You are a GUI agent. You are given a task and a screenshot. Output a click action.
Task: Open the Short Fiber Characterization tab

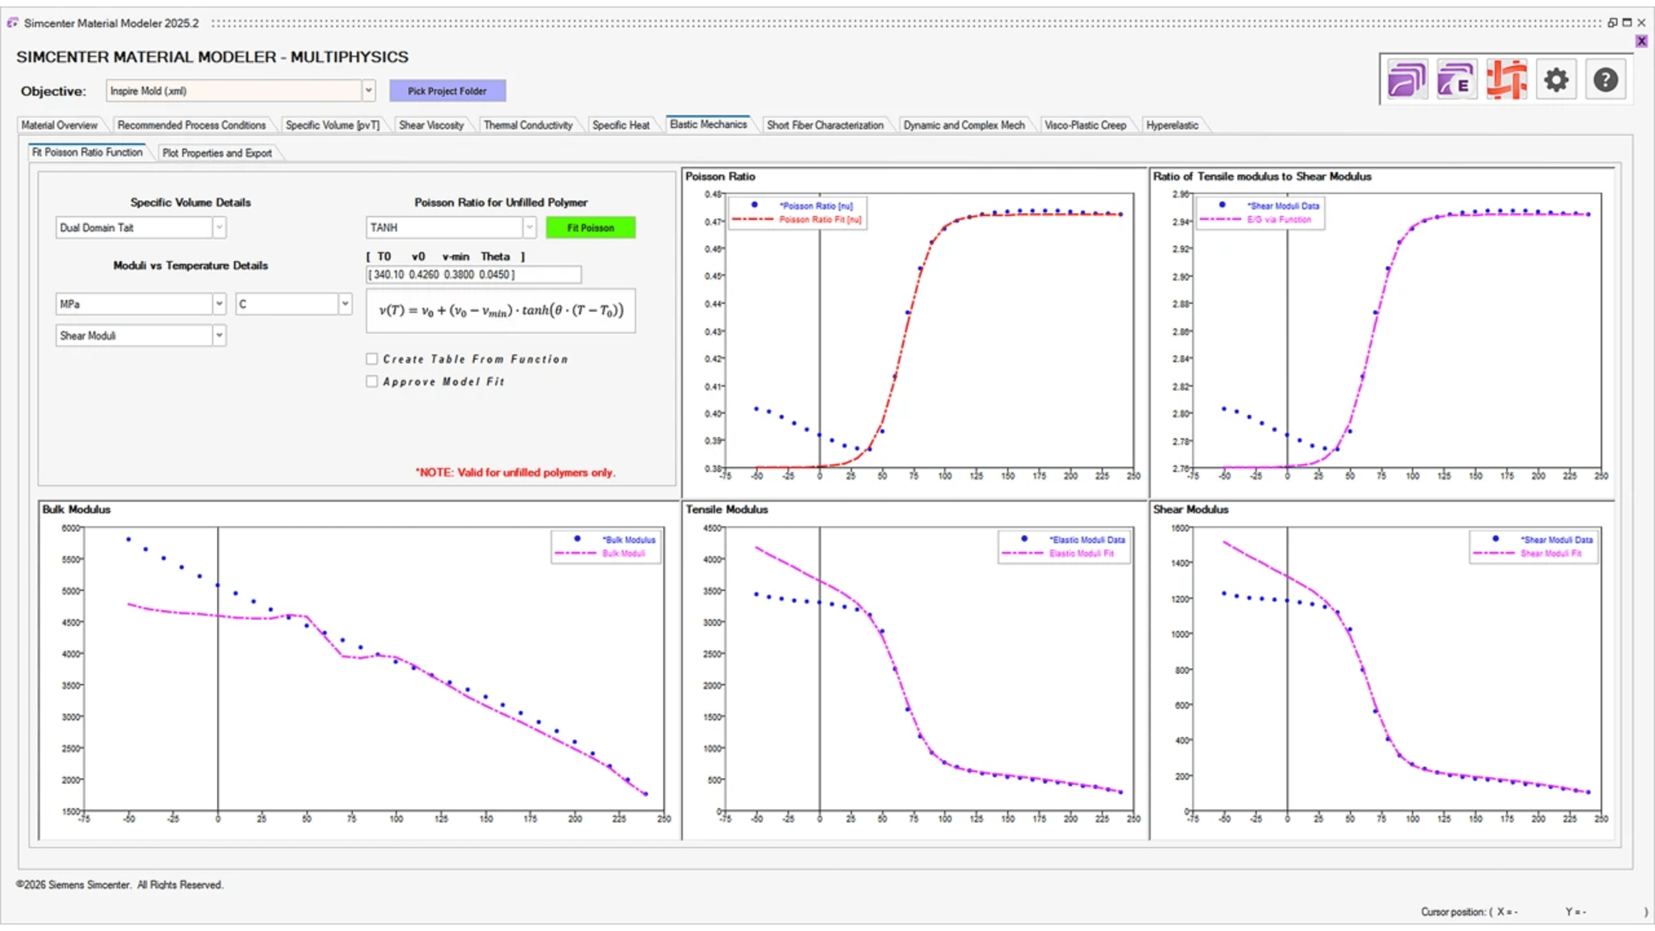pos(825,125)
